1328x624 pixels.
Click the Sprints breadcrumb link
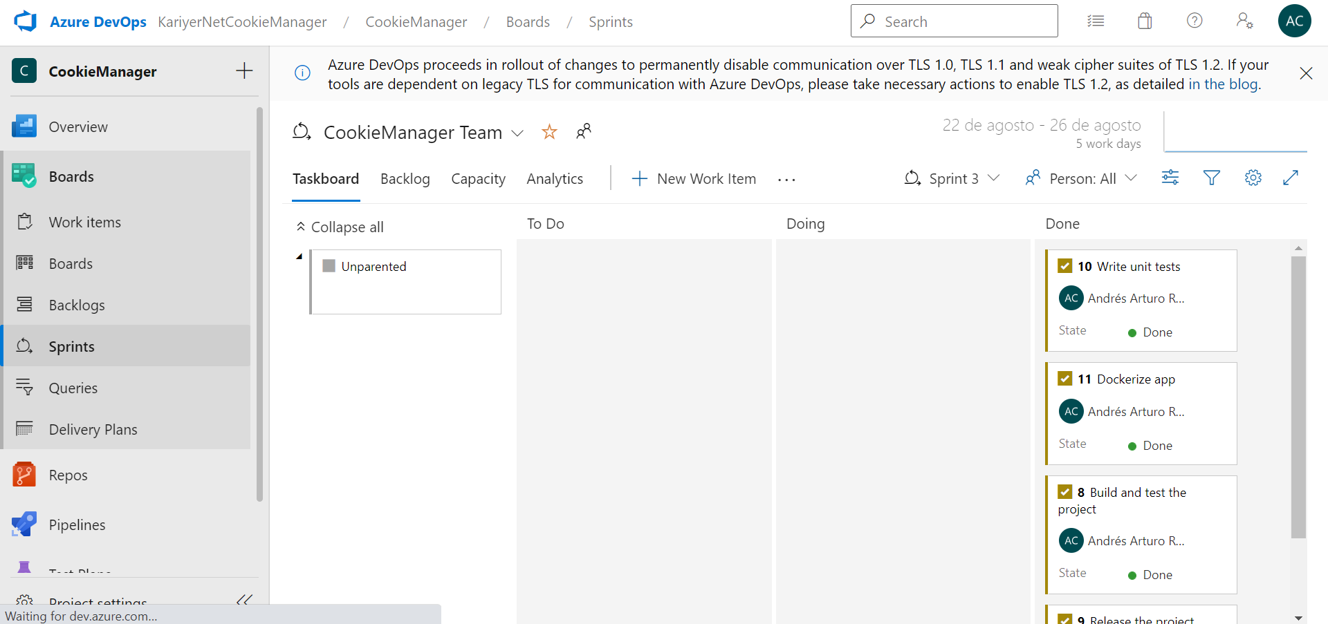pos(611,22)
